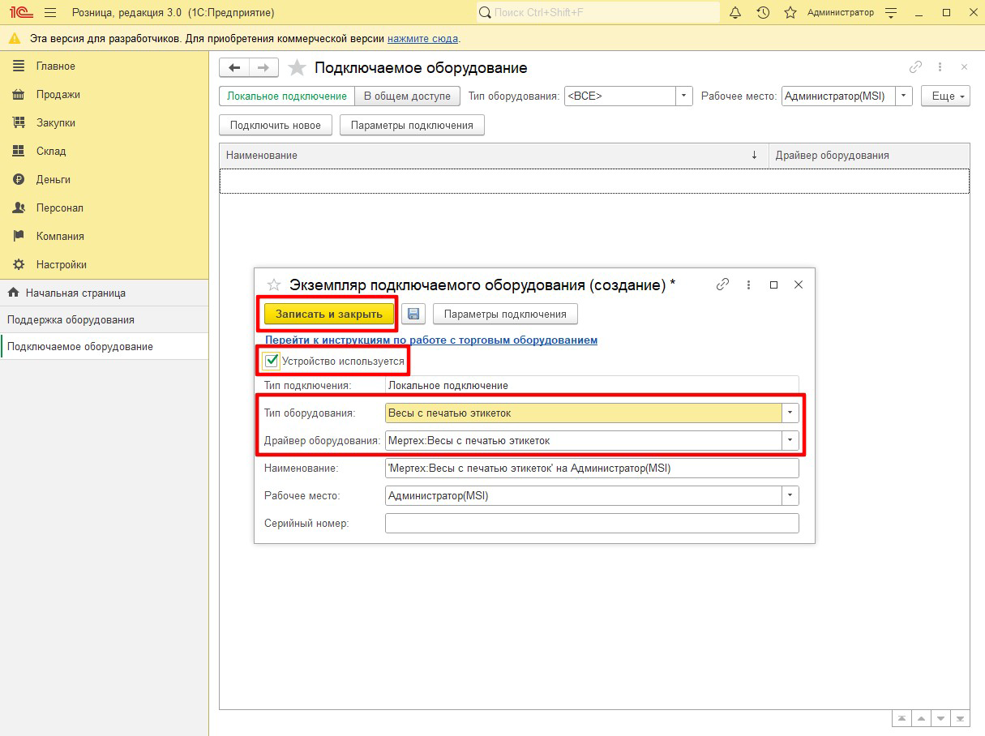This screenshot has height=736, width=985.
Task: Jump to the list's last row
Action: (960, 719)
